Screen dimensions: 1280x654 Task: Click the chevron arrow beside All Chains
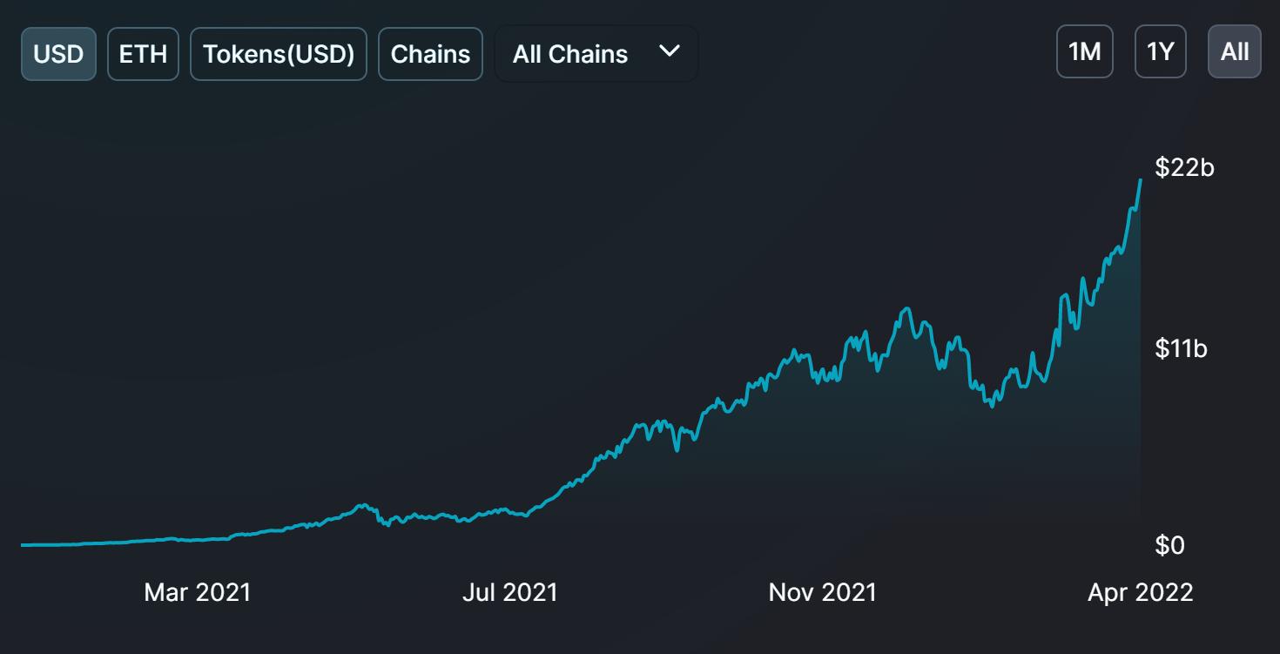669,51
